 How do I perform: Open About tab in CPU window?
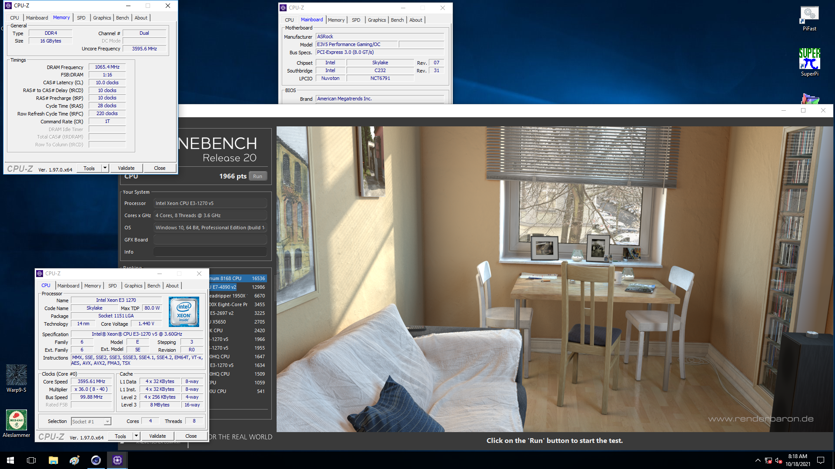coord(172,286)
